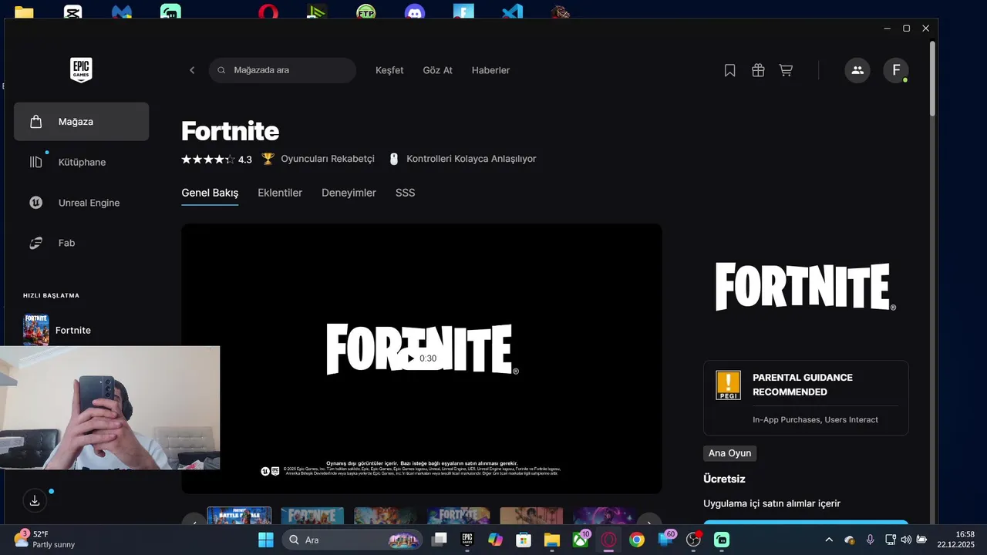The width and height of the screenshot is (987, 555).
Task: Open the Keşfet link
Action: [389, 70]
